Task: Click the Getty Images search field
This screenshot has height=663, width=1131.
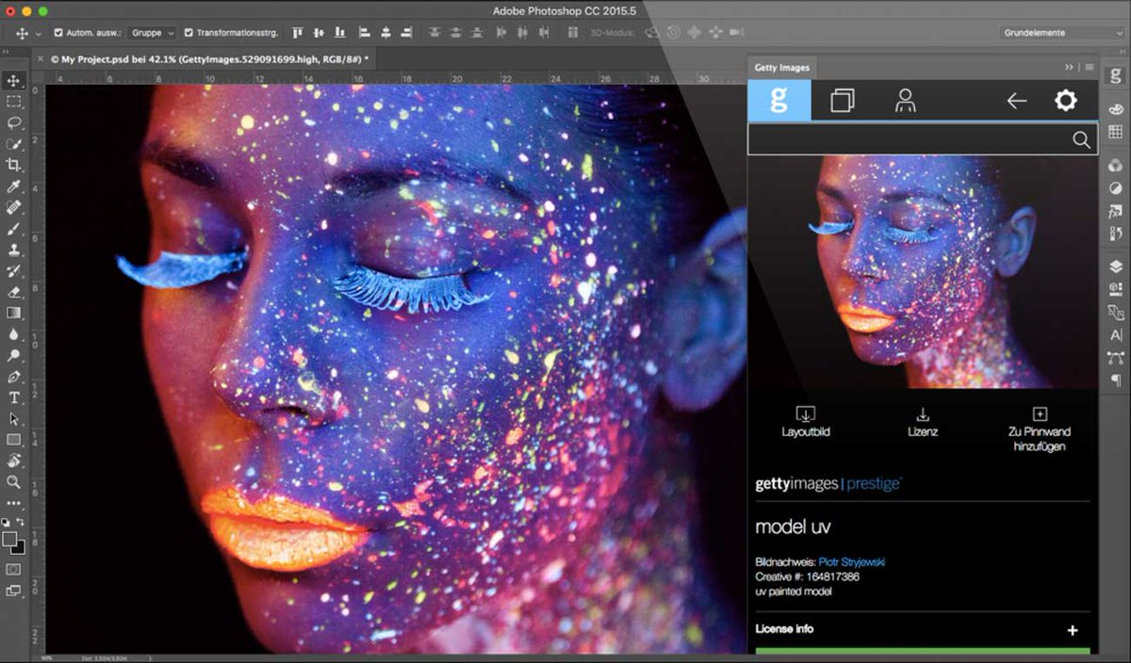Action: [x=910, y=139]
